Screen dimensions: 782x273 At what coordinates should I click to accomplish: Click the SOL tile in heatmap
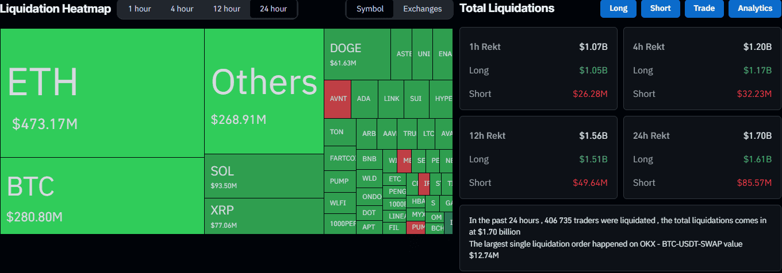click(264, 176)
